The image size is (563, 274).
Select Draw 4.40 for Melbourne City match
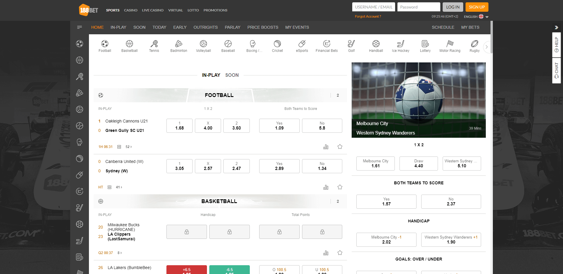click(419, 164)
